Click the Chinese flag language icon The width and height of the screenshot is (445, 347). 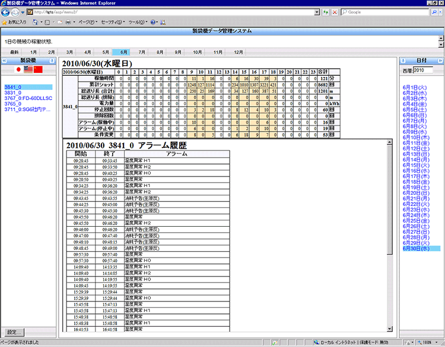pos(39,69)
